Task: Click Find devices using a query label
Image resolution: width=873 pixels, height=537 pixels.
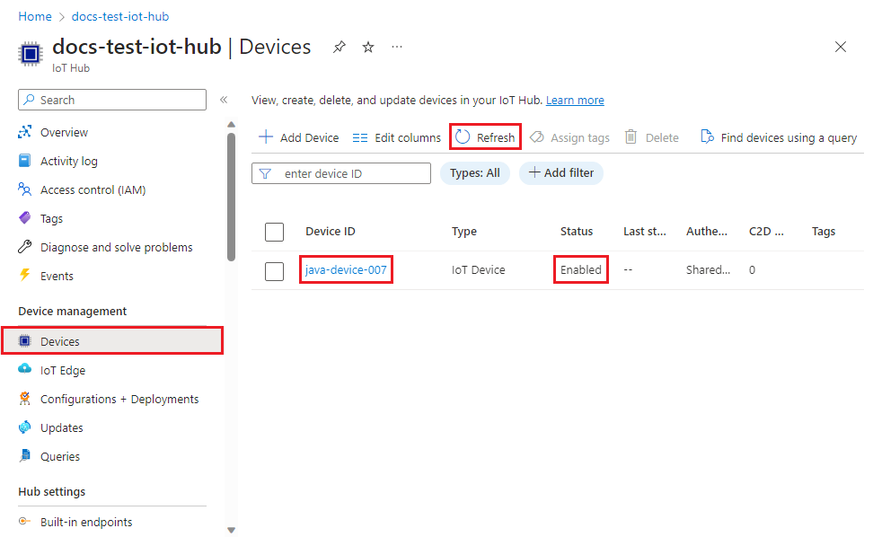Action: 789,138
